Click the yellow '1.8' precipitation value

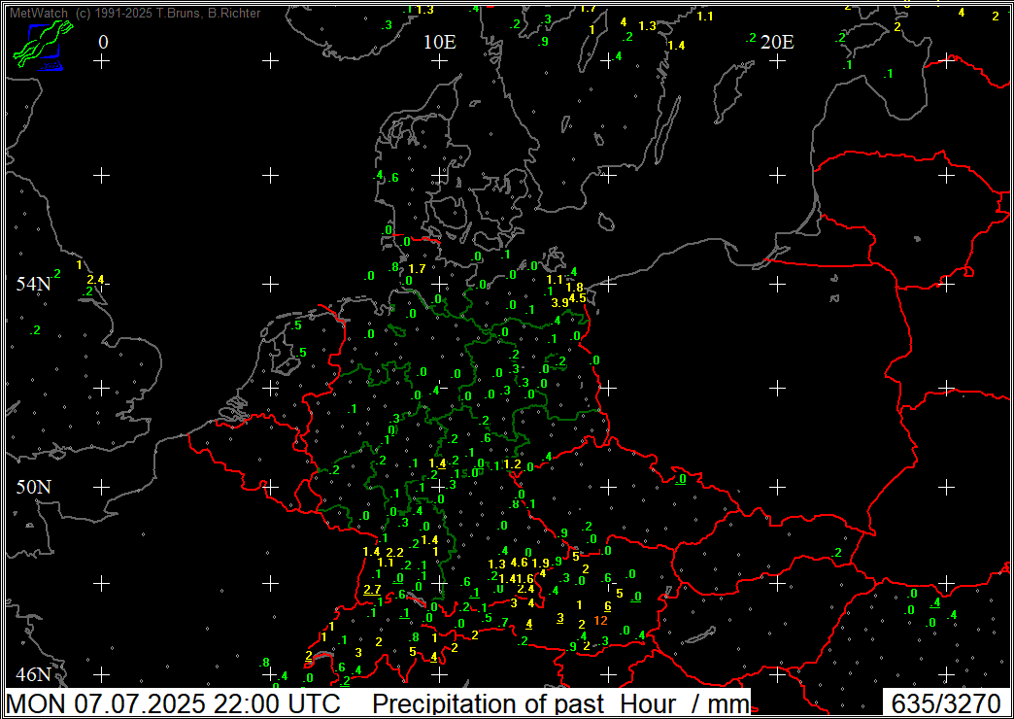pyautogui.click(x=575, y=288)
